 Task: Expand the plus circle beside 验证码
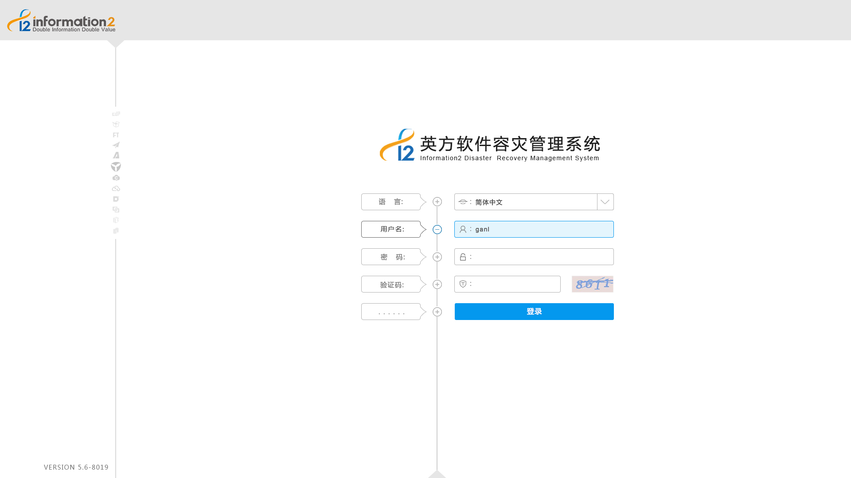click(x=437, y=284)
